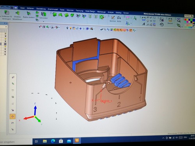Pick the black color swatch
195x146 pixels.
[191, 22]
